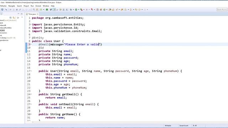The width and height of the screenshot is (228, 128).
Task: Click the solid green circle toolbar icon
Action: pyautogui.click(x=47, y=10)
